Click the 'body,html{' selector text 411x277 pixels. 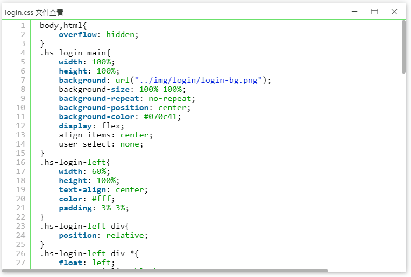click(x=63, y=25)
